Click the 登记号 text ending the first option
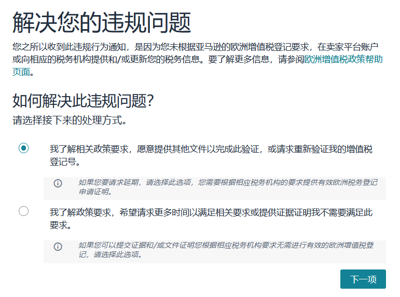This screenshot has height=297, width=400. click(64, 161)
